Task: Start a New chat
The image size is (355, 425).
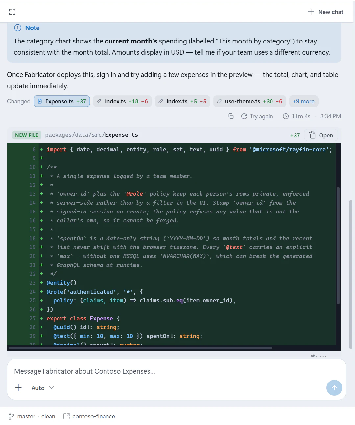Action: pos(325,12)
